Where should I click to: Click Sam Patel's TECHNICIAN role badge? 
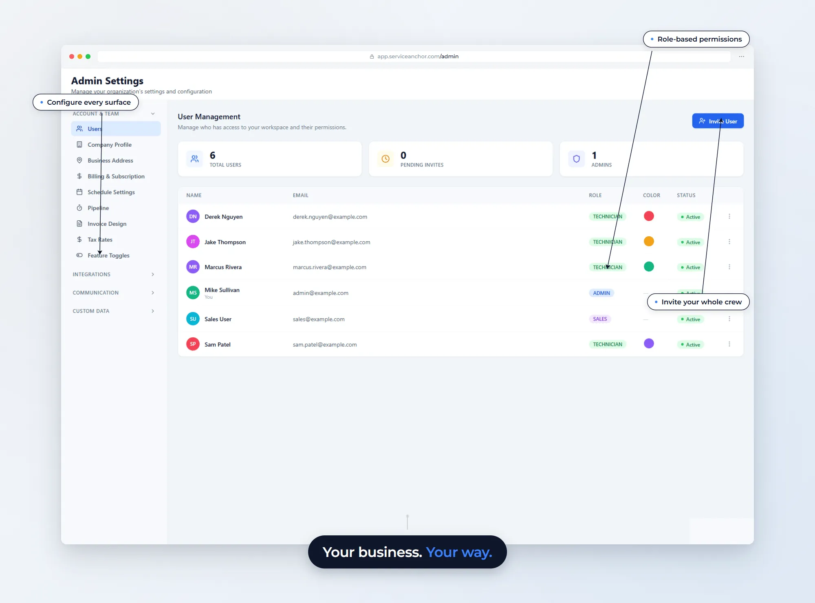point(608,344)
